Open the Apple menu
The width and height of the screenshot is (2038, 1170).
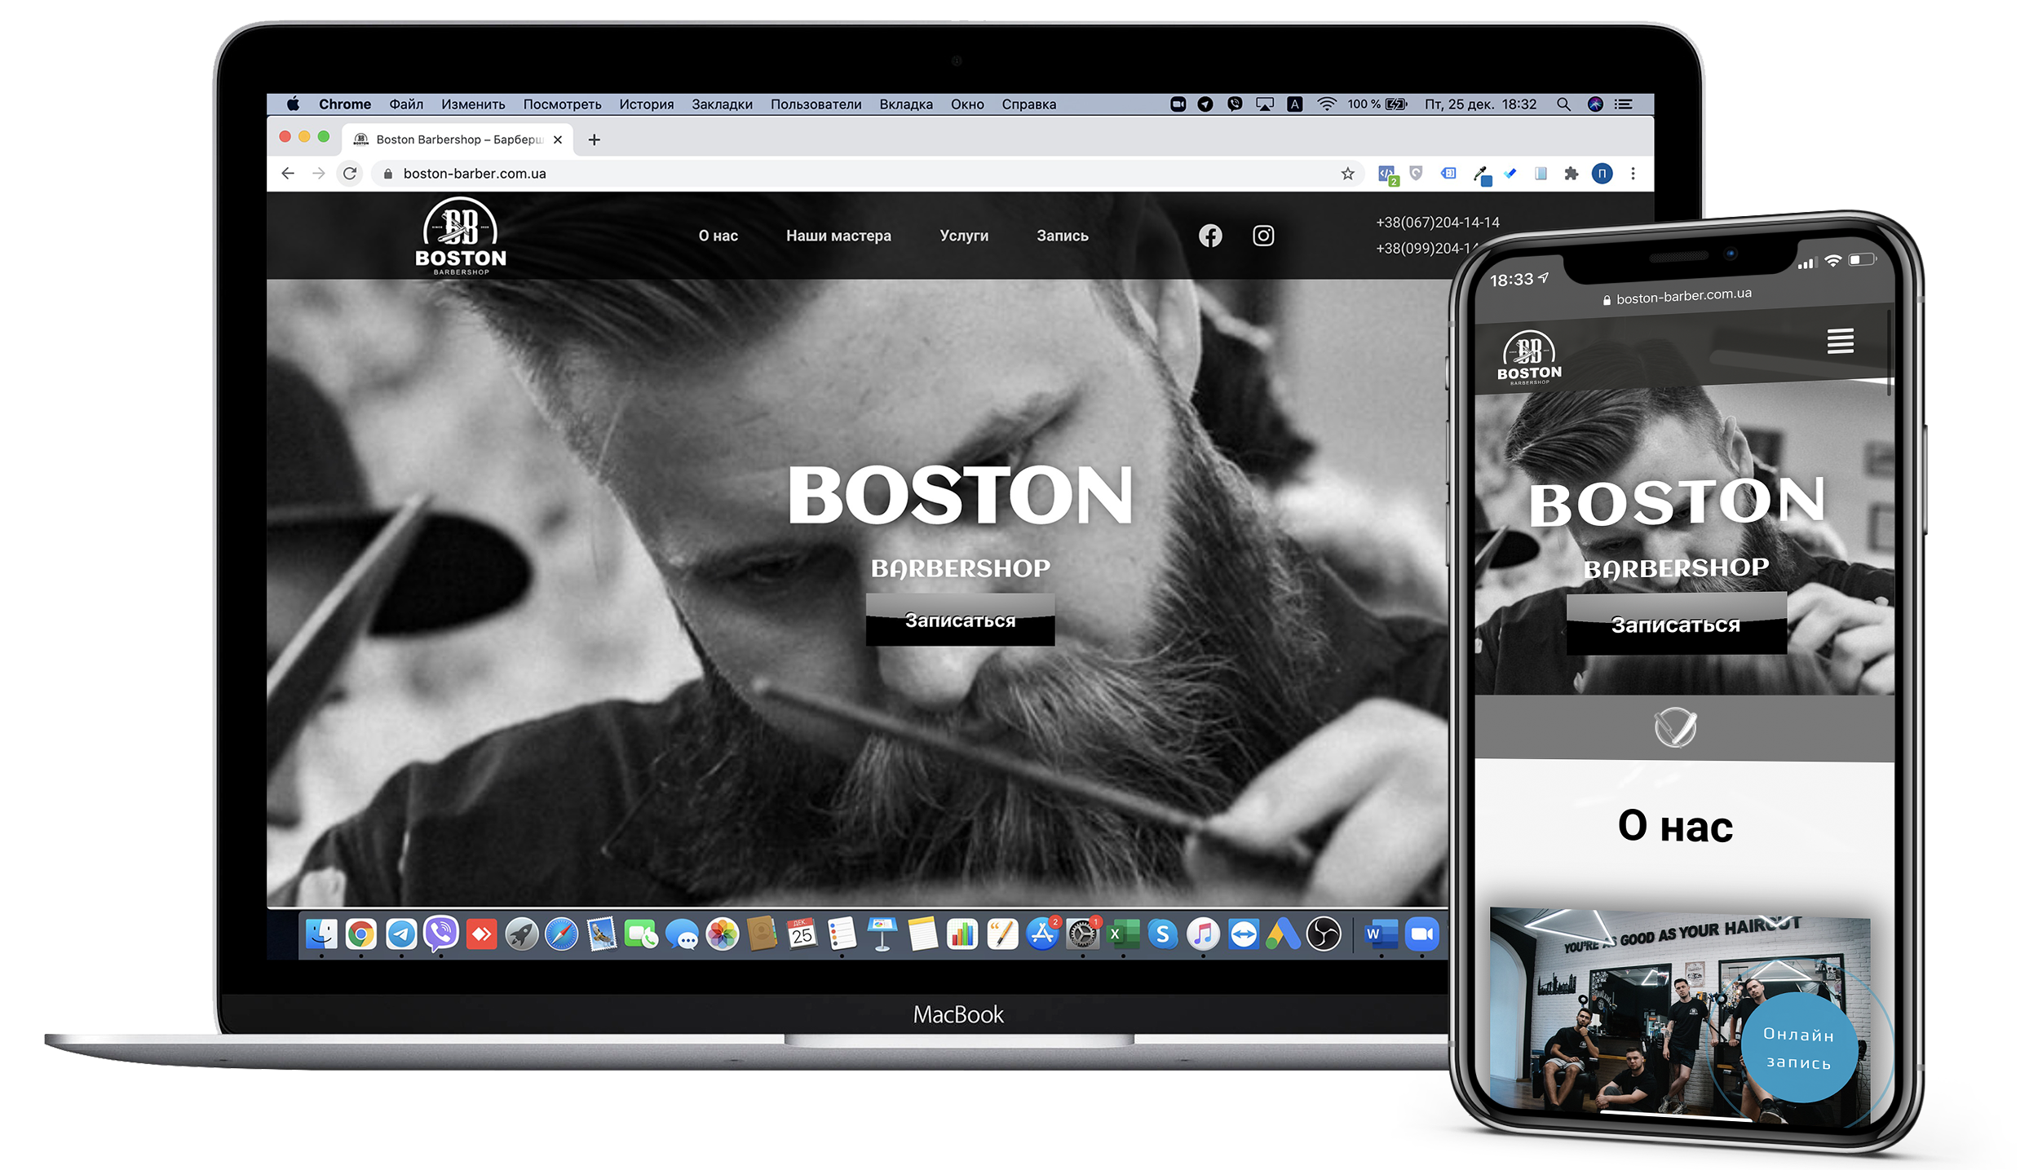[293, 104]
